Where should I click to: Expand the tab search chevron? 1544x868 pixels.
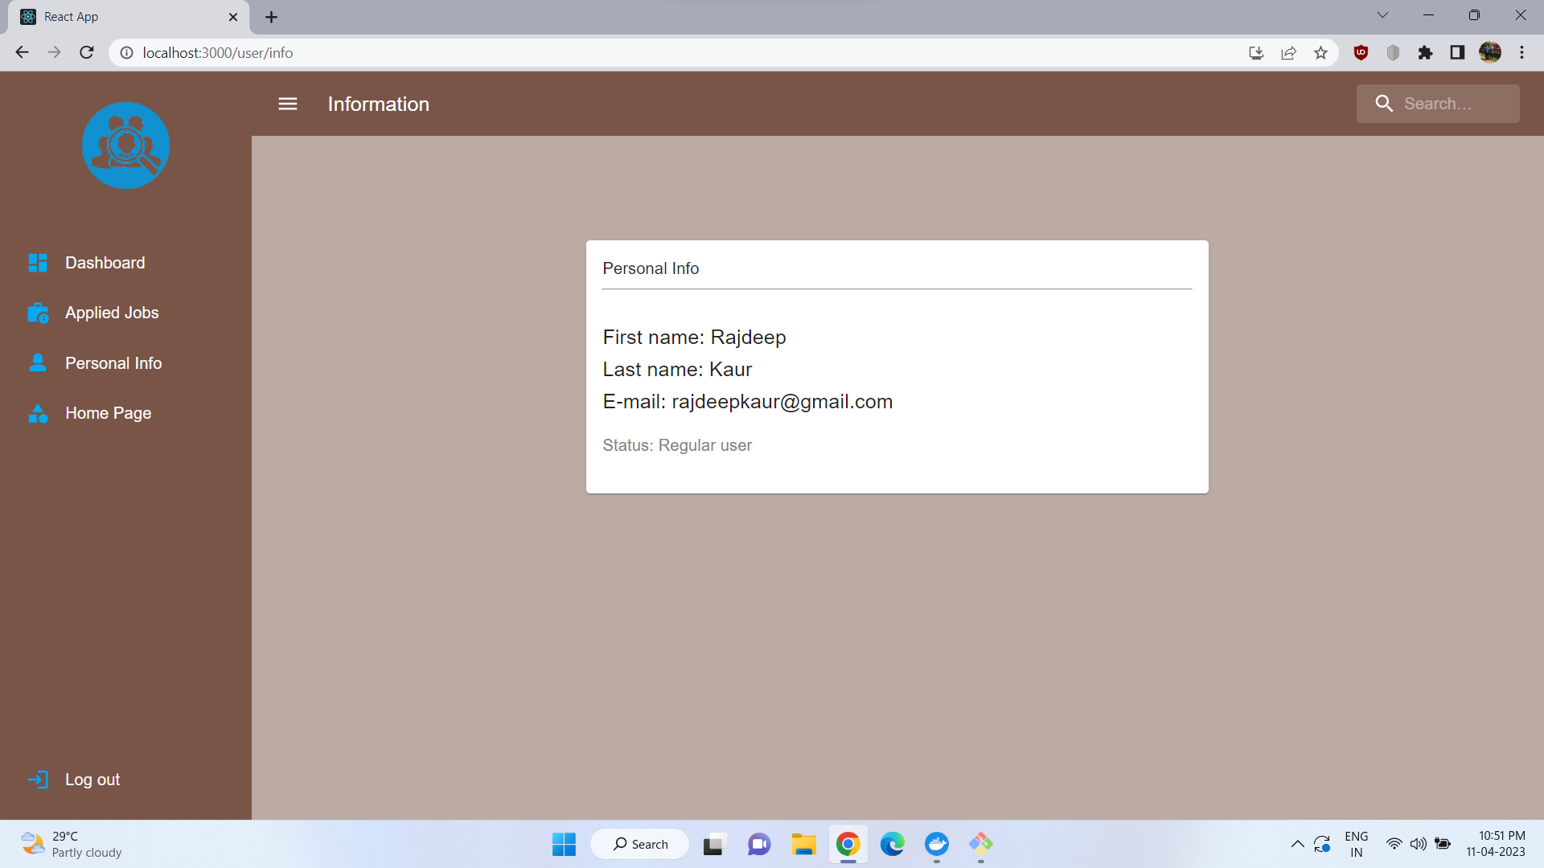pyautogui.click(x=1382, y=15)
